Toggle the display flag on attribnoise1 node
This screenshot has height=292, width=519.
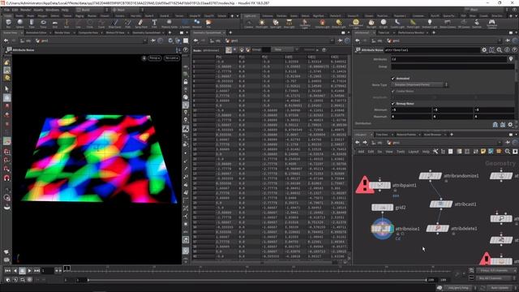(392, 229)
